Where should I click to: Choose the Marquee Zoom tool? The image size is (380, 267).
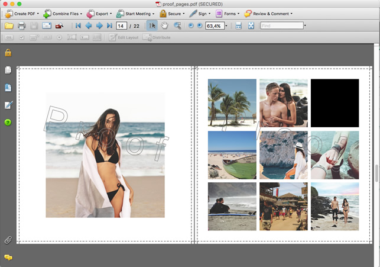pos(177,25)
